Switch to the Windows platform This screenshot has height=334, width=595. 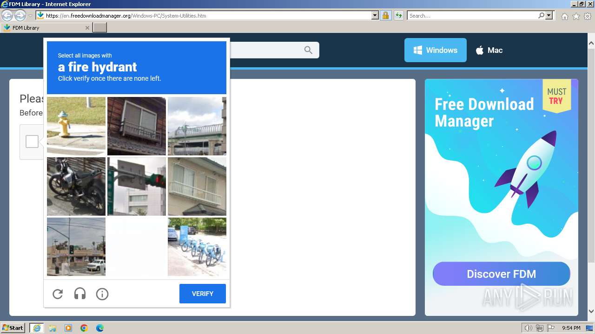click(436, 50)
